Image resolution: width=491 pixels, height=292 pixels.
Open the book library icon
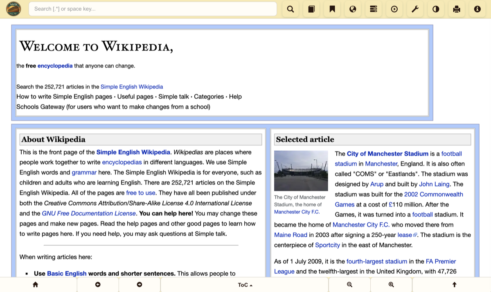(x=311, y=9)
